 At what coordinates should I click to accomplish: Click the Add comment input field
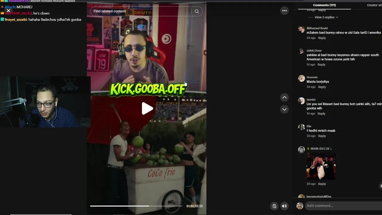(x=343, y=206)
